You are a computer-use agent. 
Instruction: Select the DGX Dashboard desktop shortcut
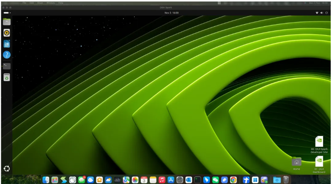[x=319, y=162]
